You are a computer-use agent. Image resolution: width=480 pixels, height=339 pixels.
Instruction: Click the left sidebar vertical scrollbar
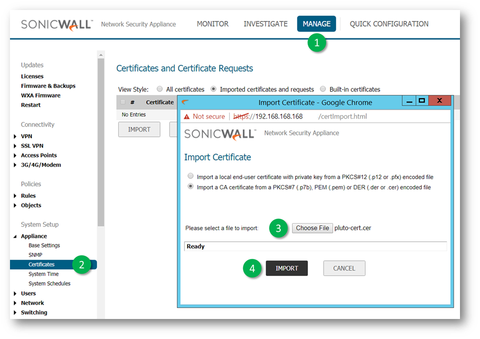(x=101, y=143)
